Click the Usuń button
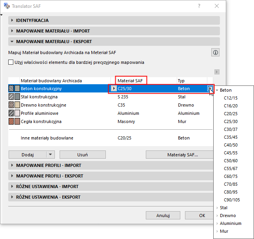This screenshot has width=254, height=239. coord(83,155)
